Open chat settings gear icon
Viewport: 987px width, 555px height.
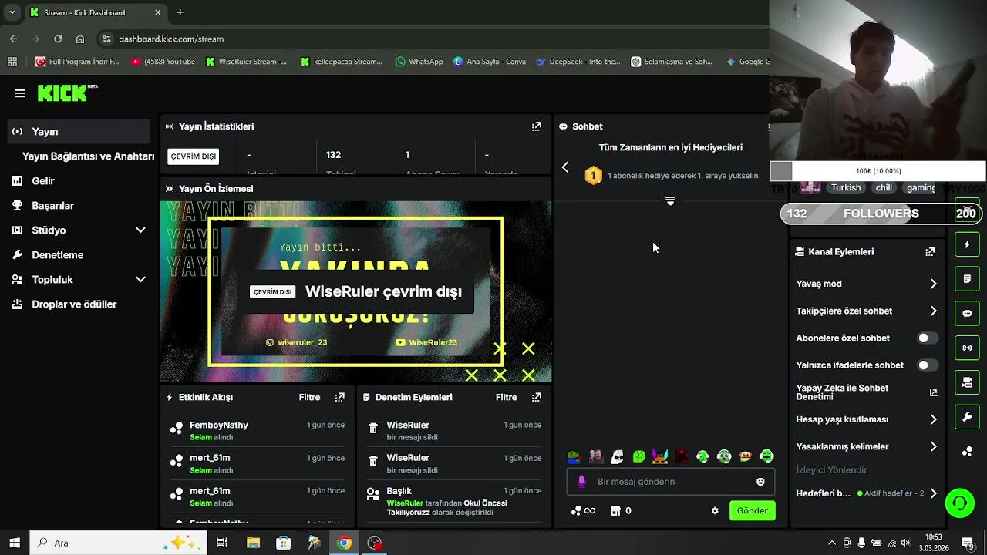[x=715, y=510]
